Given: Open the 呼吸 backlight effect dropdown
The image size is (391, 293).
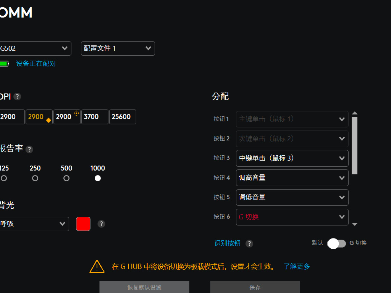Looking at the screenshot, I should 34,224.
